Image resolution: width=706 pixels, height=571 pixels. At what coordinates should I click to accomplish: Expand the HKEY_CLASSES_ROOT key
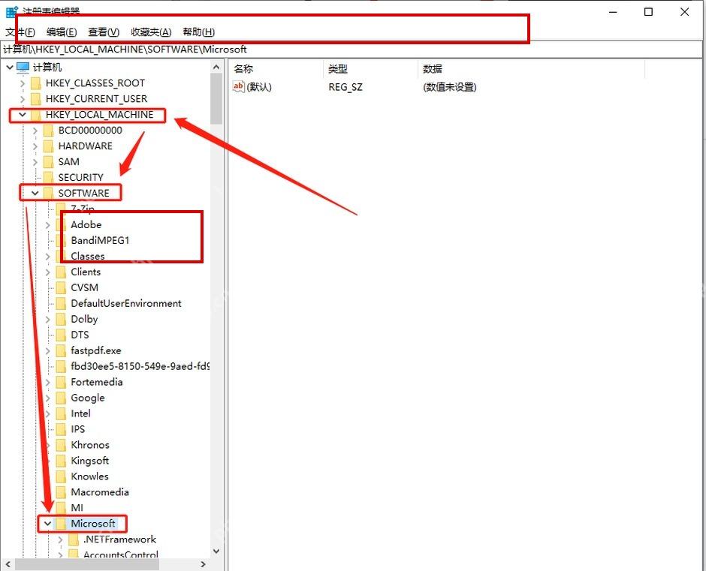coord(22,83)
